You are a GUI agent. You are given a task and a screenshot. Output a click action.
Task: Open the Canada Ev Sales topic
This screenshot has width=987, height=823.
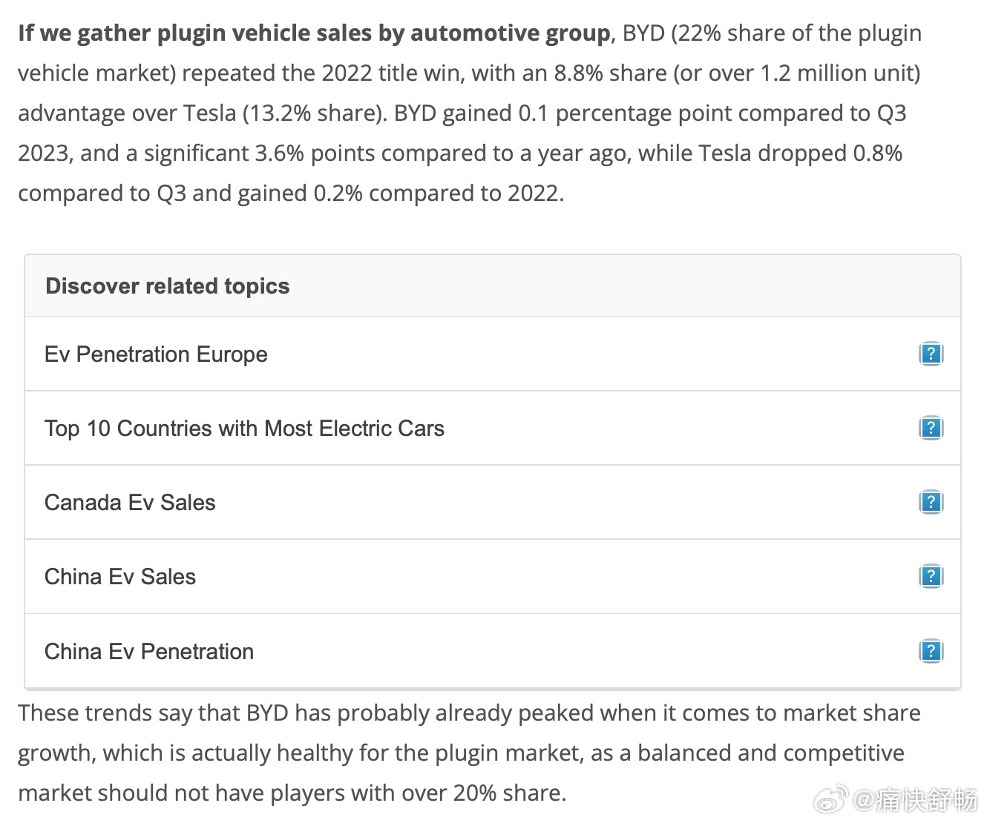[130, 503]
